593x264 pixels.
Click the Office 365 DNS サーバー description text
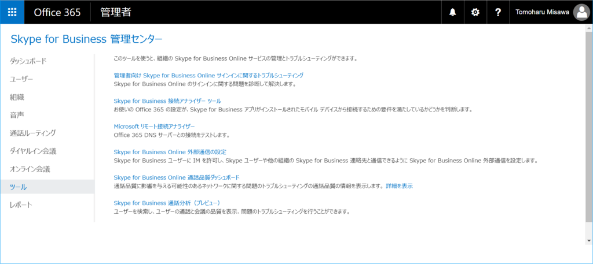click(x=171, y=135)
